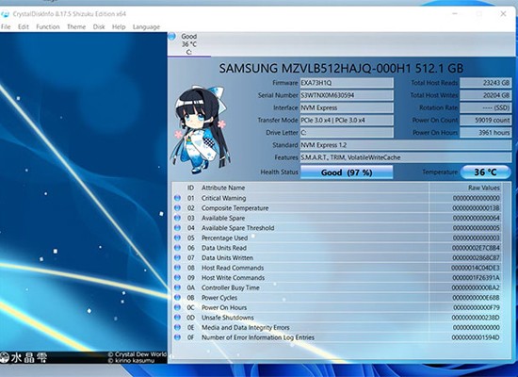Select the Critical Warning attribute name

(223, 198)
